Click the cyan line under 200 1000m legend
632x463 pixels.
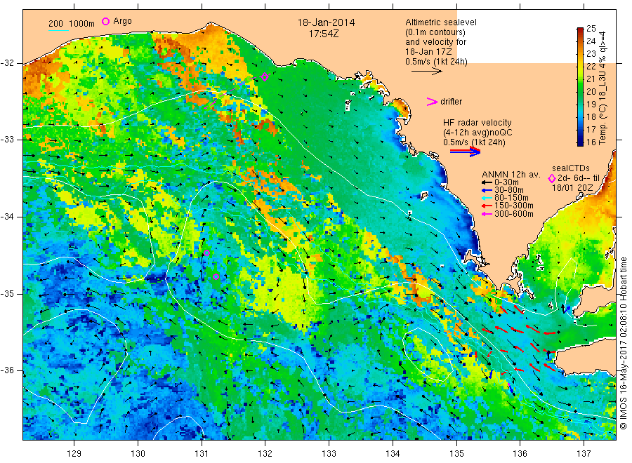point(58,30)
